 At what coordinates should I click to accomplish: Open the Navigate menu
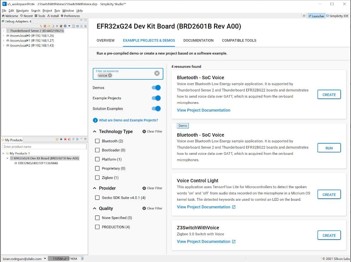point(22,11)
